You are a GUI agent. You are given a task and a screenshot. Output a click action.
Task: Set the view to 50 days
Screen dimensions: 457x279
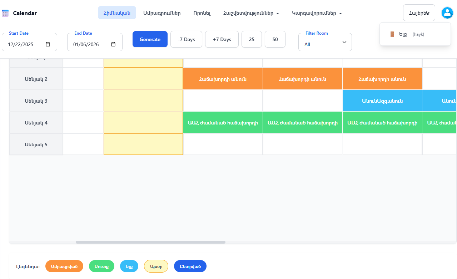click(275, 39)
